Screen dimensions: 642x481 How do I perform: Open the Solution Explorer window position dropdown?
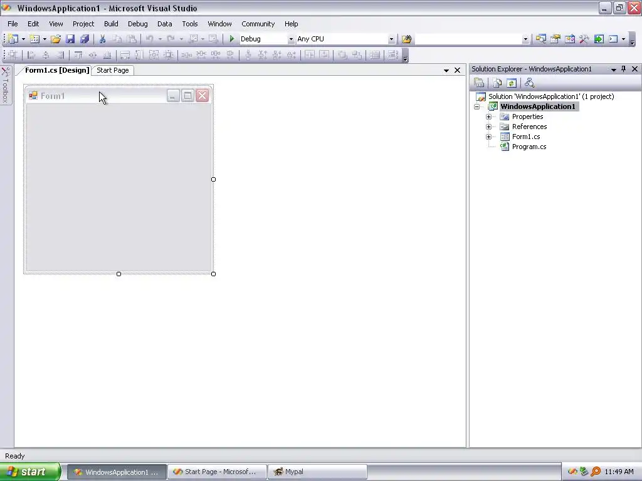pos(613,70)
